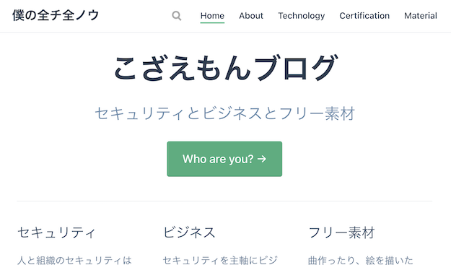Click the ビジネス feature heading

click(x=189, y=233)
